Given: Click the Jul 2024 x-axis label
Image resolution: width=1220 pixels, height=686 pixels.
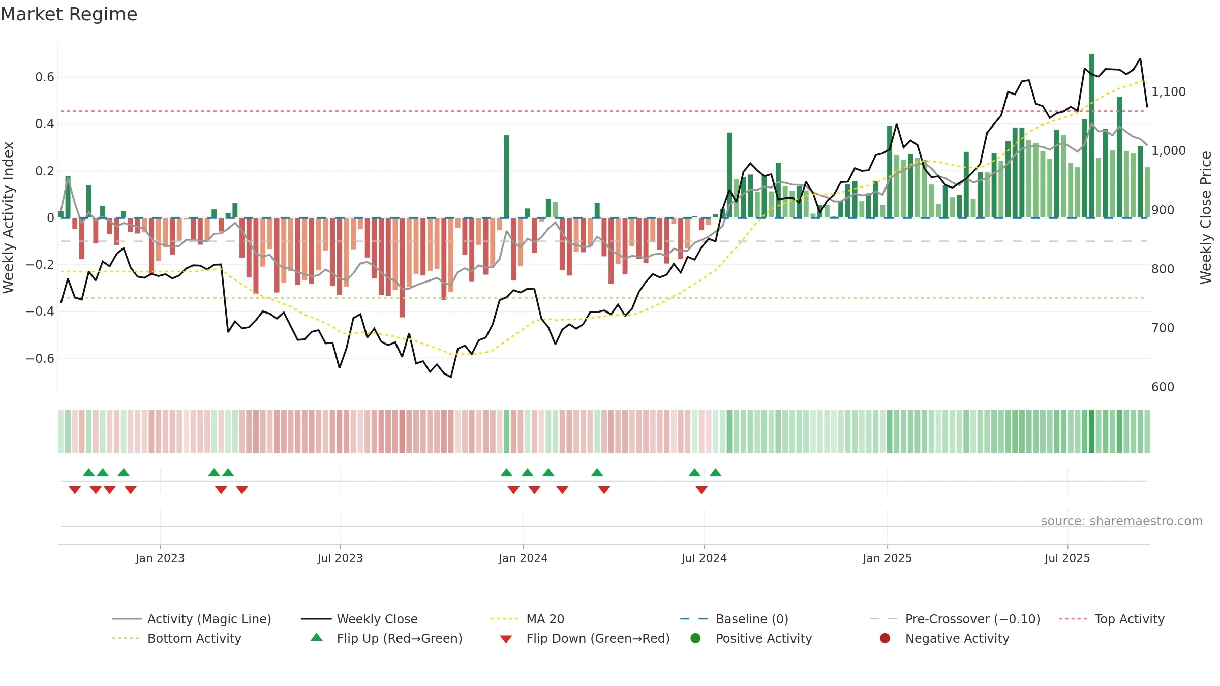Looking at the screenshot, I should [x=704, y=558].
